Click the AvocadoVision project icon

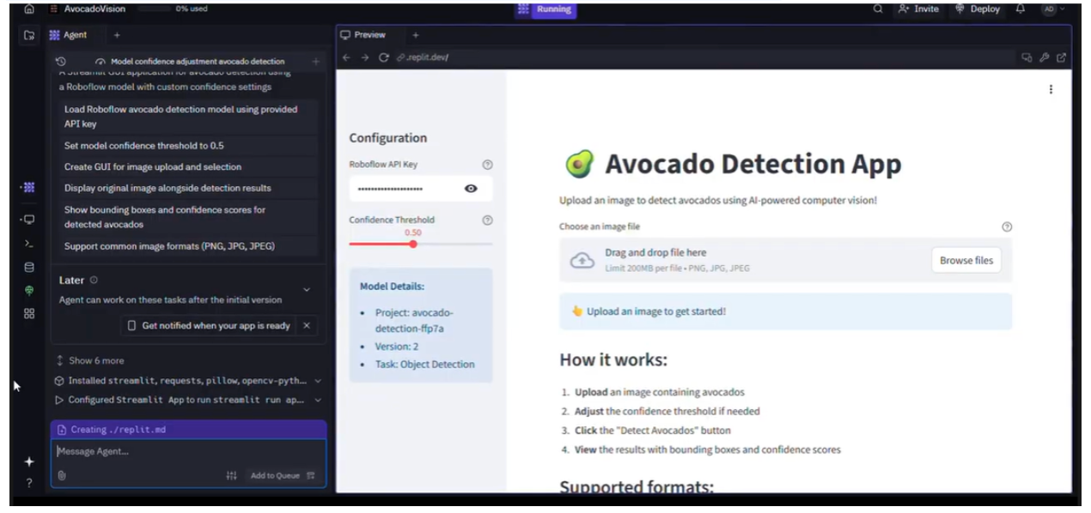pyautogui.click(x=54, y=9)
